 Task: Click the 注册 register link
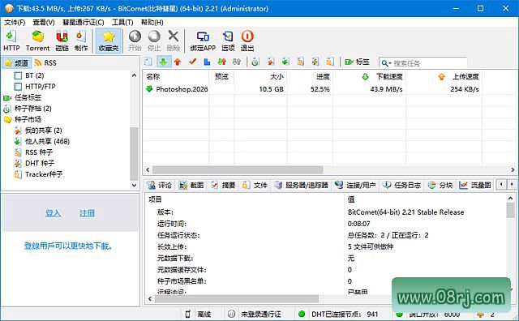click(87, 213)
